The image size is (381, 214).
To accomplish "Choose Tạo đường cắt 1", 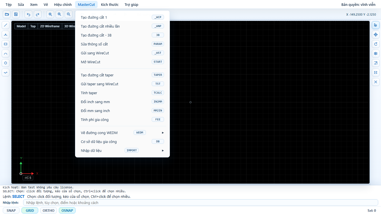I will pyautogui.click(x=122, y=17).
